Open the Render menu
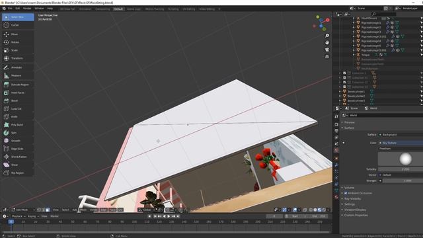This screenshot has width=423, height=238. pos(27,9)
